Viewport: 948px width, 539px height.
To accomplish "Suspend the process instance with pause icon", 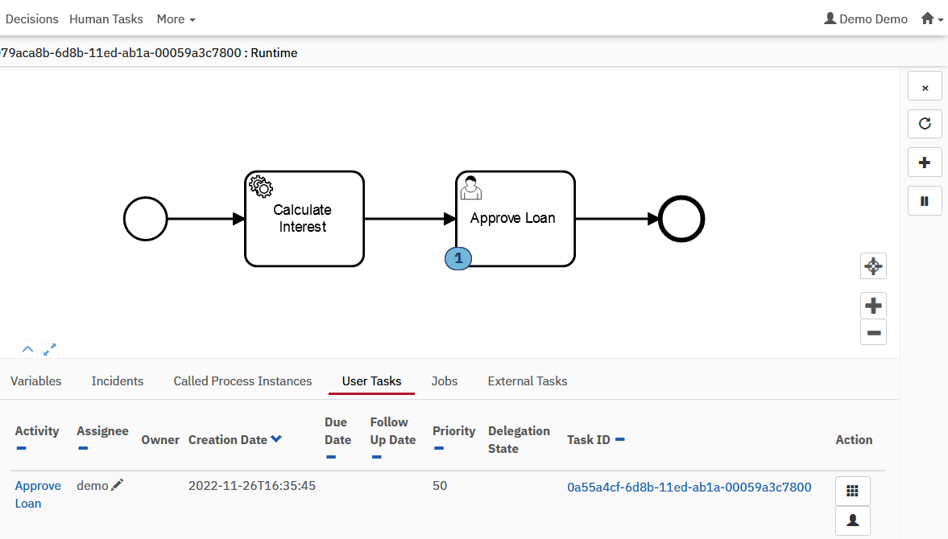I will [925, 201].
